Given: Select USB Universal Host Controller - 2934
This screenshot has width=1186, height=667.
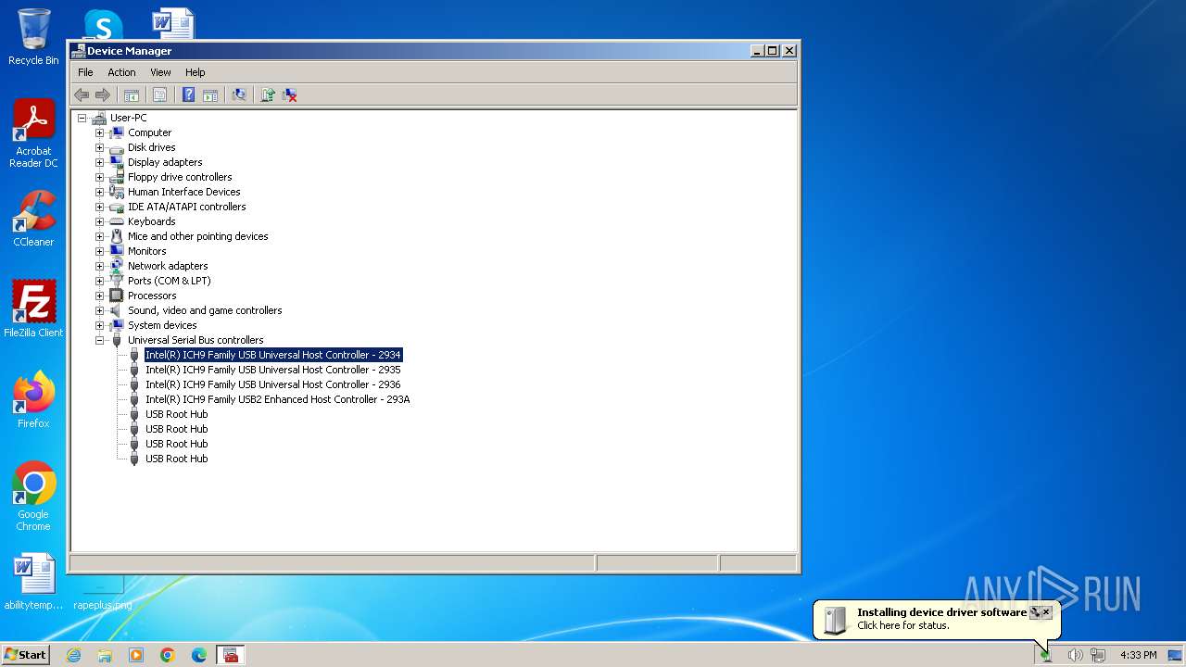Looking at the screenshot, I should [x=273, y=355].
